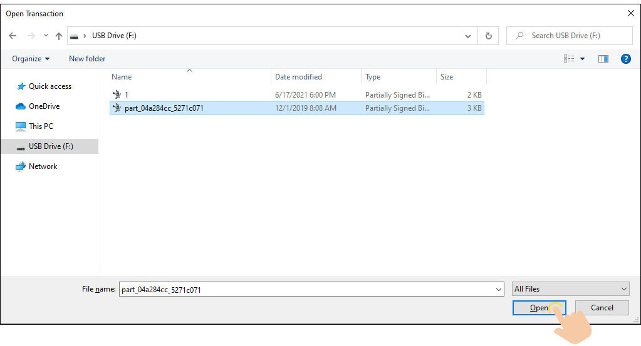641x346 pixels.
Task: Click the Up one level arrow
Action: click(x=58, y=36)
